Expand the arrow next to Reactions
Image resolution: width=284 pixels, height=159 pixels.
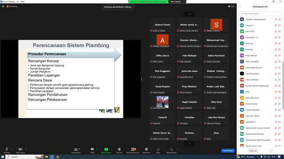[x=150, y=149]
